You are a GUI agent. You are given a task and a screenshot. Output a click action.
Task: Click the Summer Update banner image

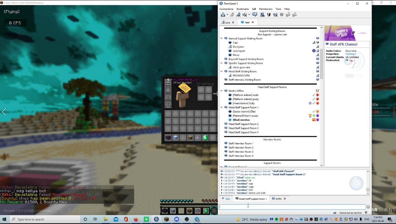(x=347, y=33)
